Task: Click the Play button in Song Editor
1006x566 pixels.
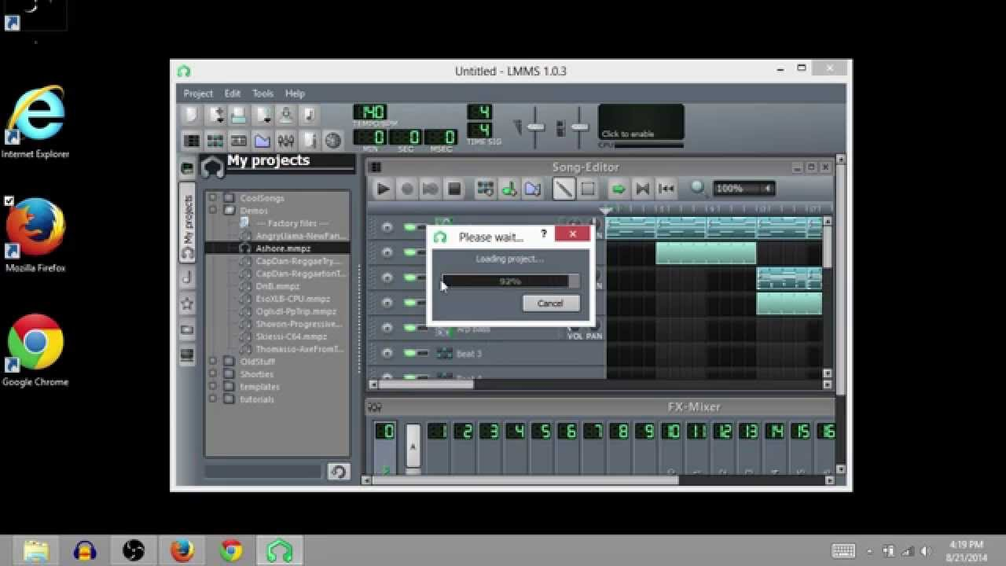Action: pyautogui.click(x=383, y=189)
